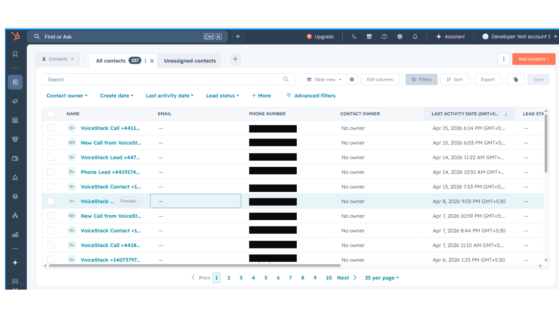Viewport: 559px width, 315px height.
Task: Open table view settings gear icon
Action: [352, 79]
